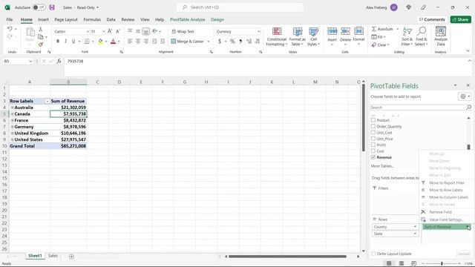
Task: Apply Accounting dollar number format
Action: [220, 42]
